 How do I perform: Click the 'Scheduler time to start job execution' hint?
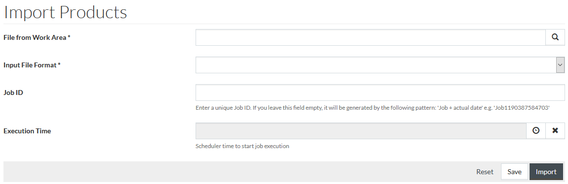click(x=242, y=146)
